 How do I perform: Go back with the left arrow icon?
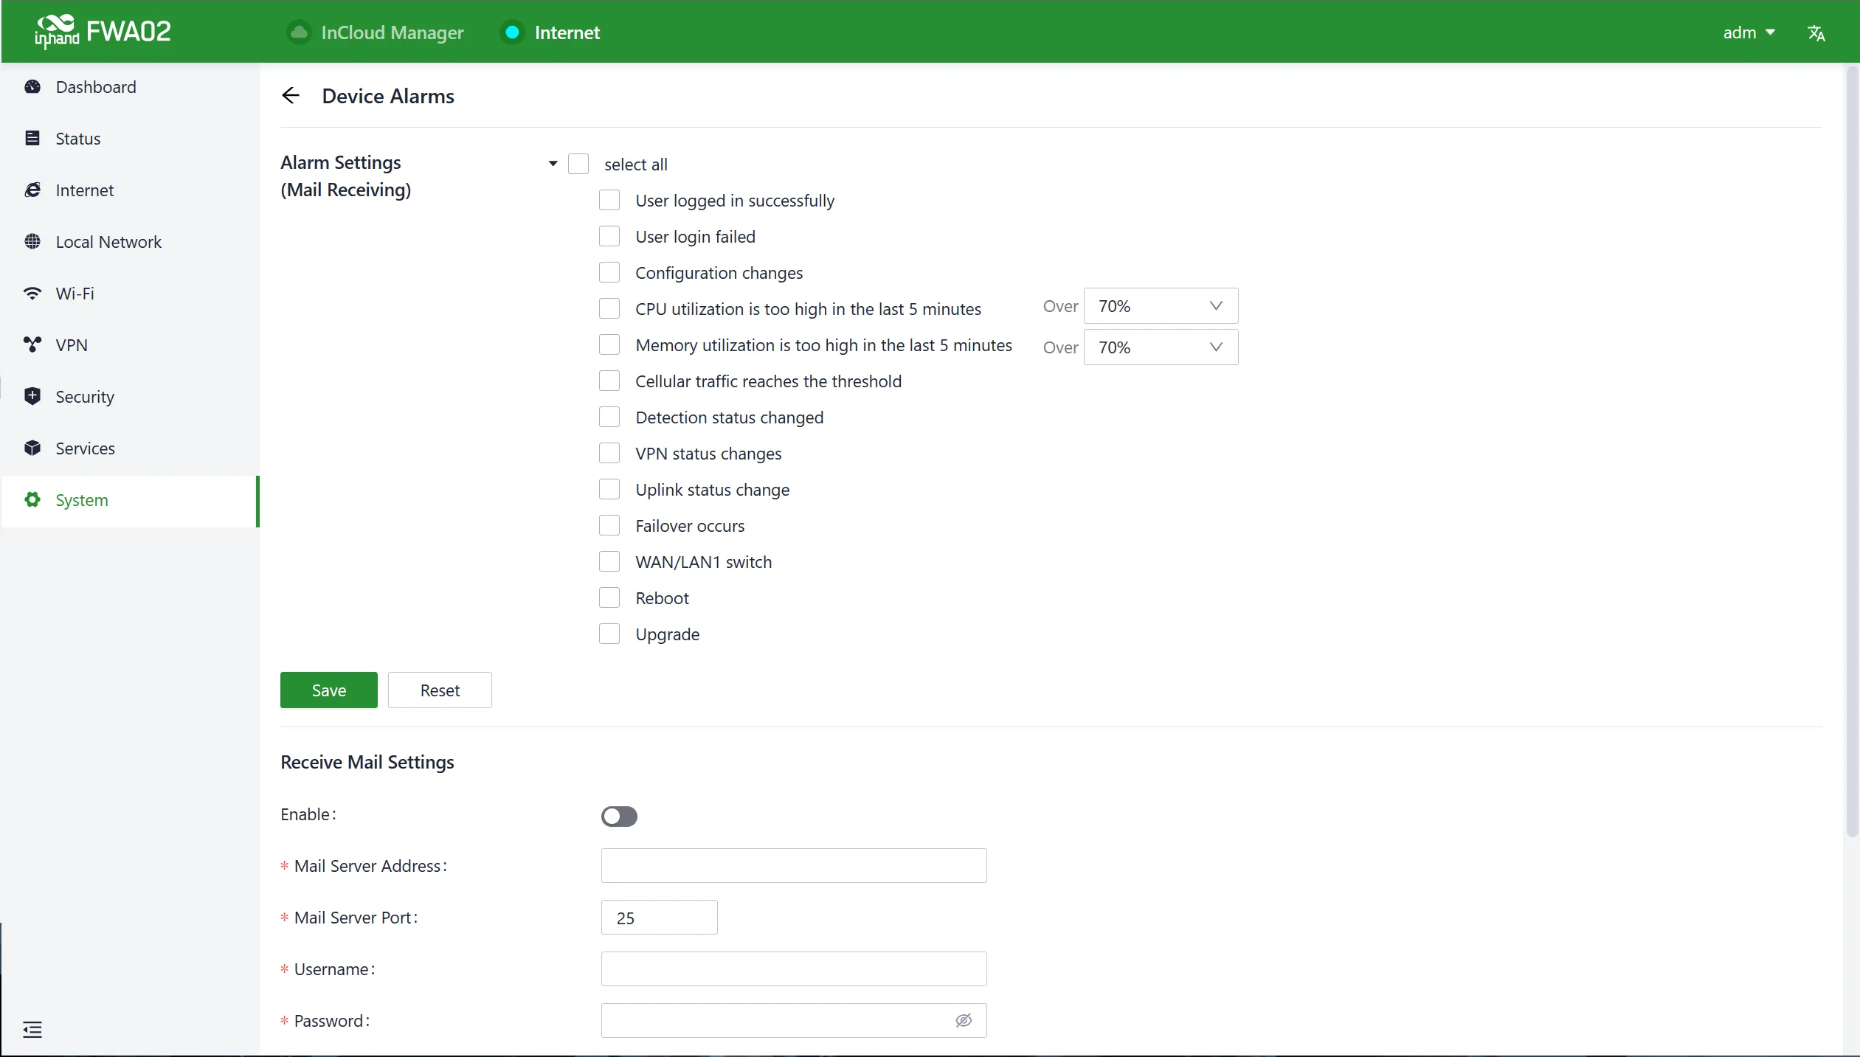coord(291,96)
